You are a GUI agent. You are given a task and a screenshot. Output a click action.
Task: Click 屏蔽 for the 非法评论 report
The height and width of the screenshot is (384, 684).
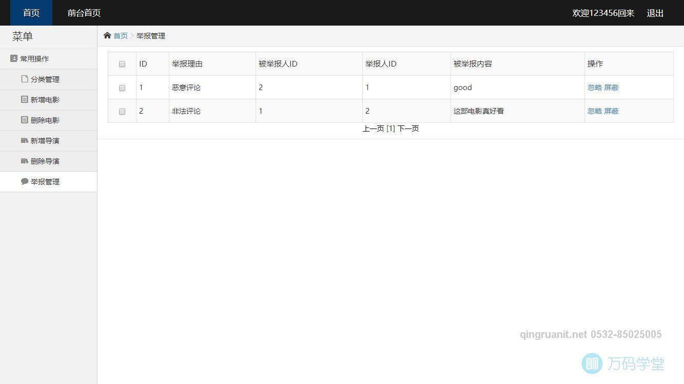(x=611, y=111)
